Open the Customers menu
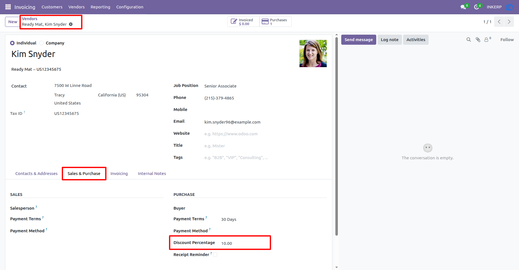Image resolution: width=519 pixels, height=270 pixels. pos(52,7)
